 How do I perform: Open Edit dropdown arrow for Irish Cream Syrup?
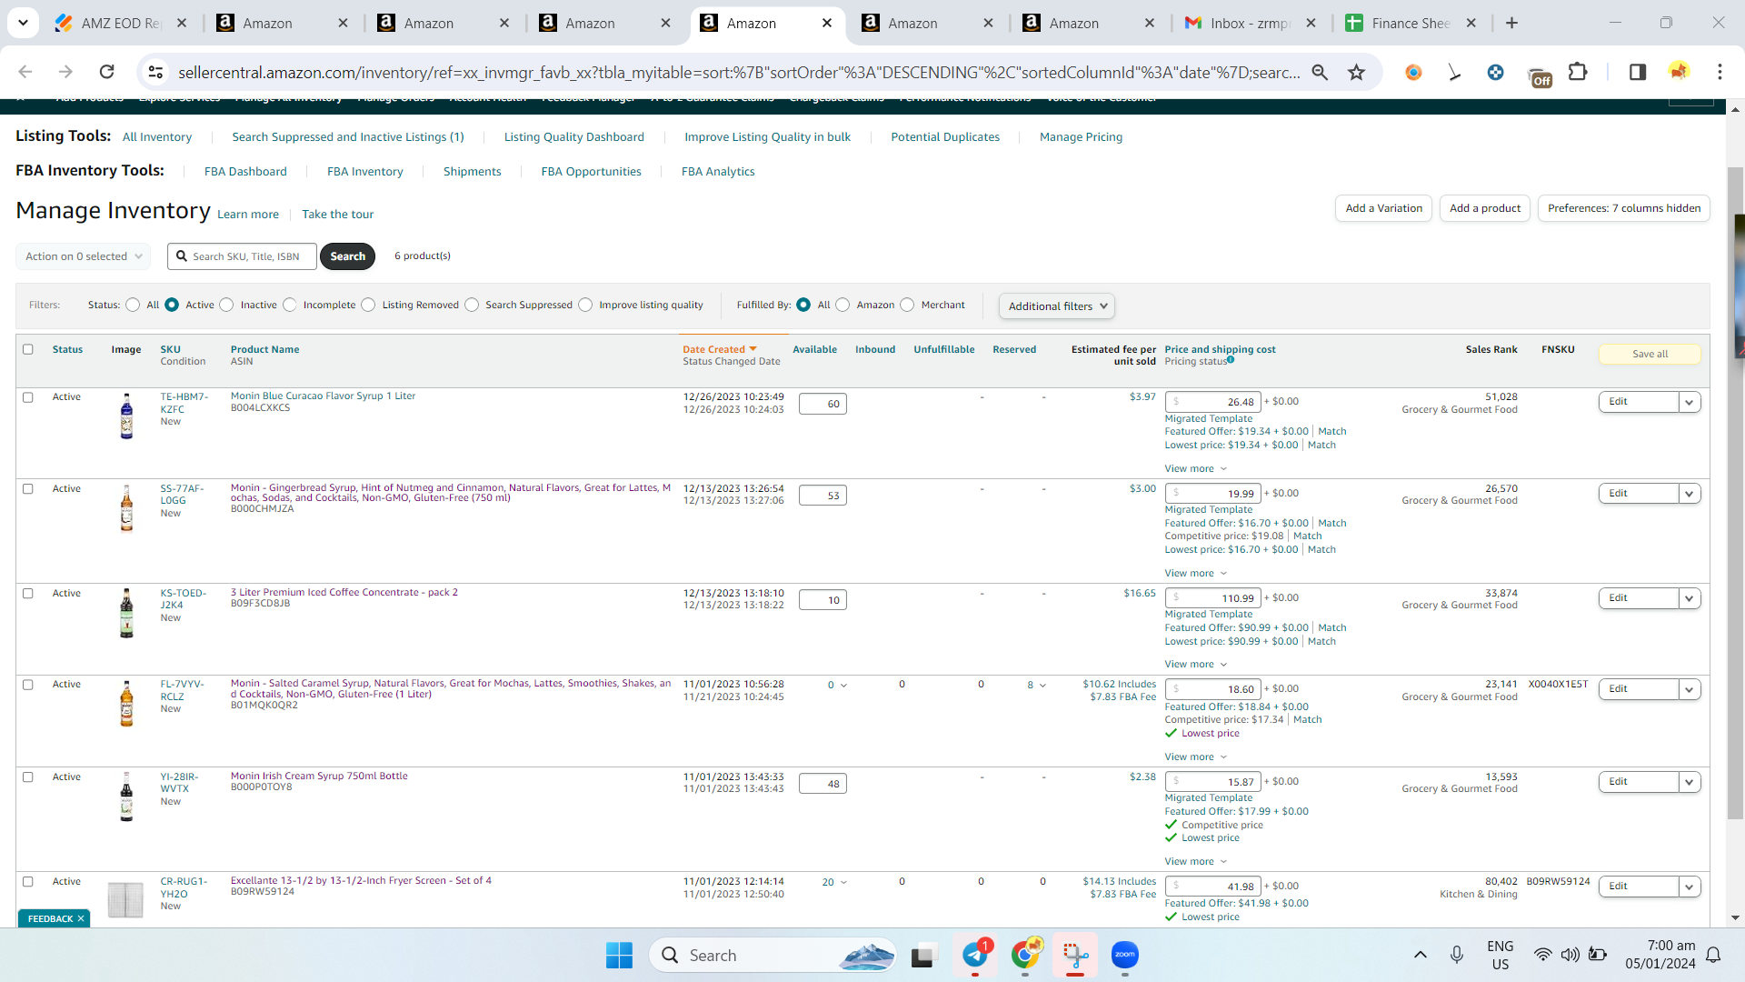tap(1690, 782)
